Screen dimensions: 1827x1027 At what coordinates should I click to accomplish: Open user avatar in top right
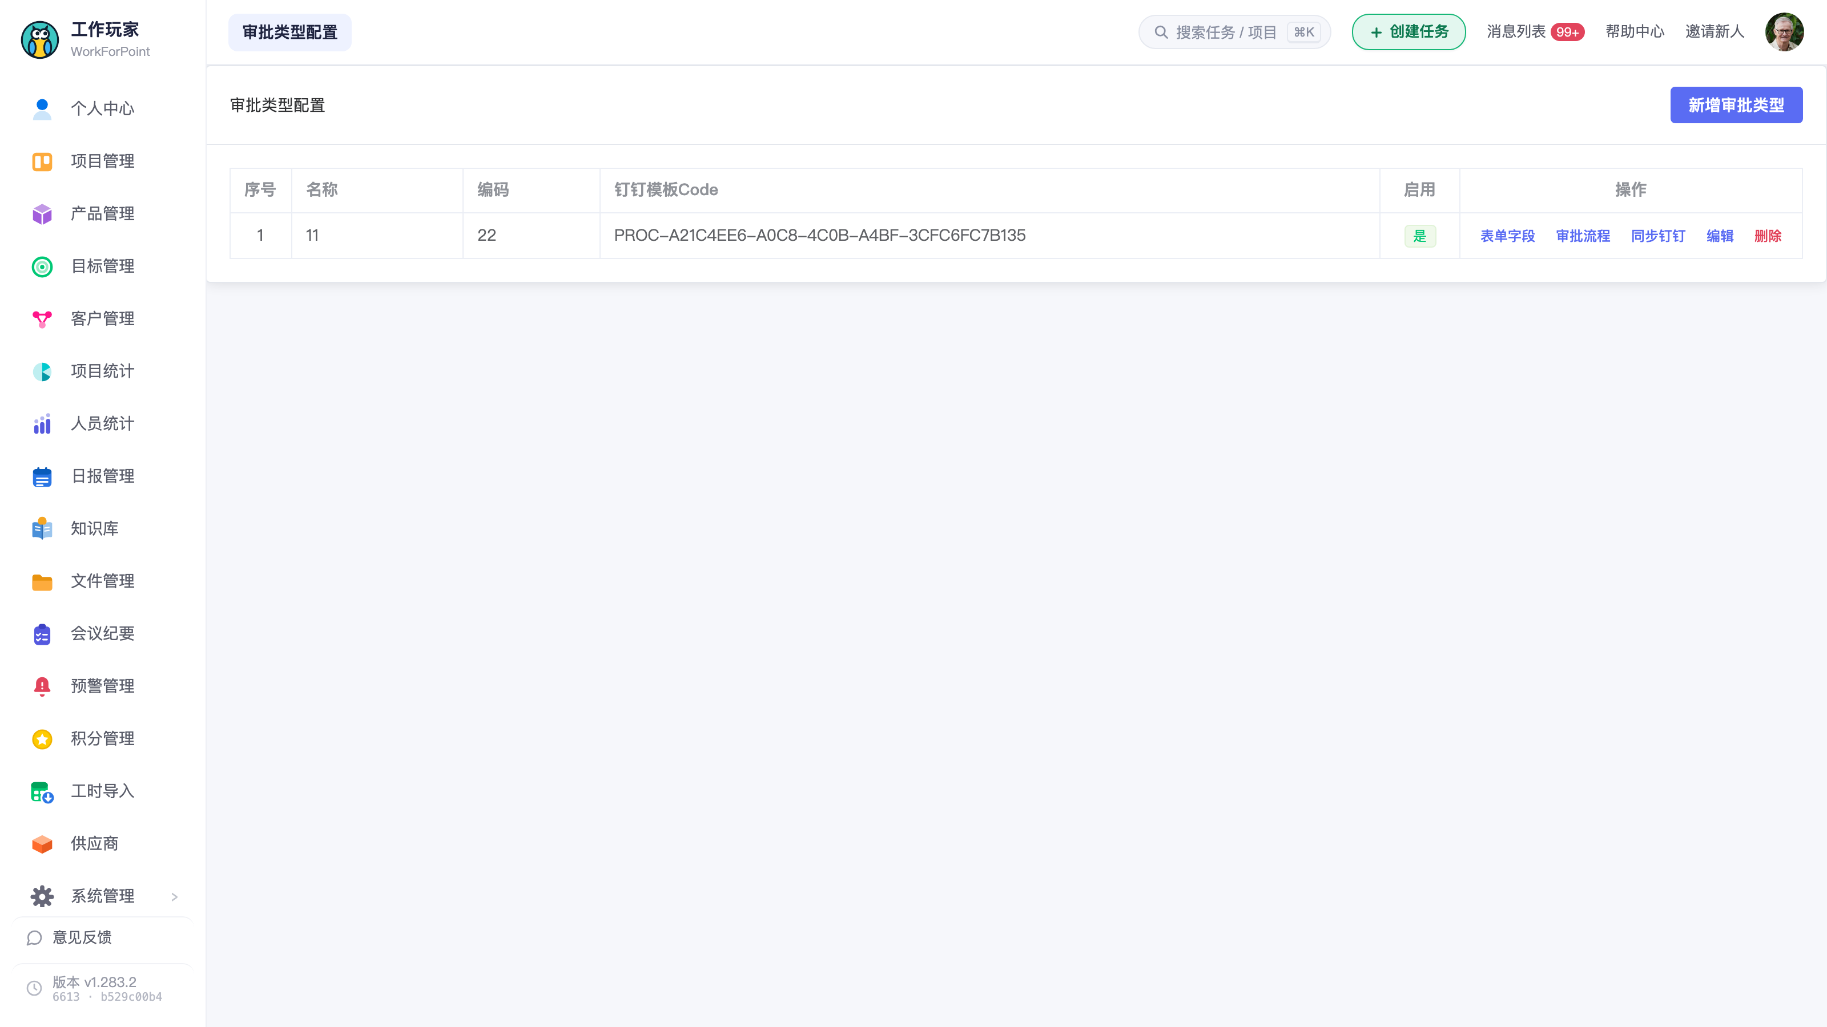(x=1784, y=32)
